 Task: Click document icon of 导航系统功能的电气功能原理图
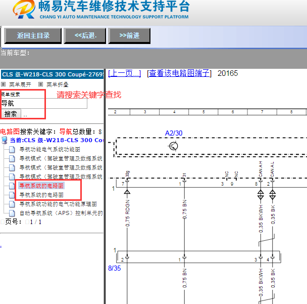12,204
